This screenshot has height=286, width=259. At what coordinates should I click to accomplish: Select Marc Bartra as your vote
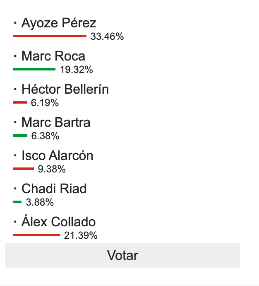[55, 123]
